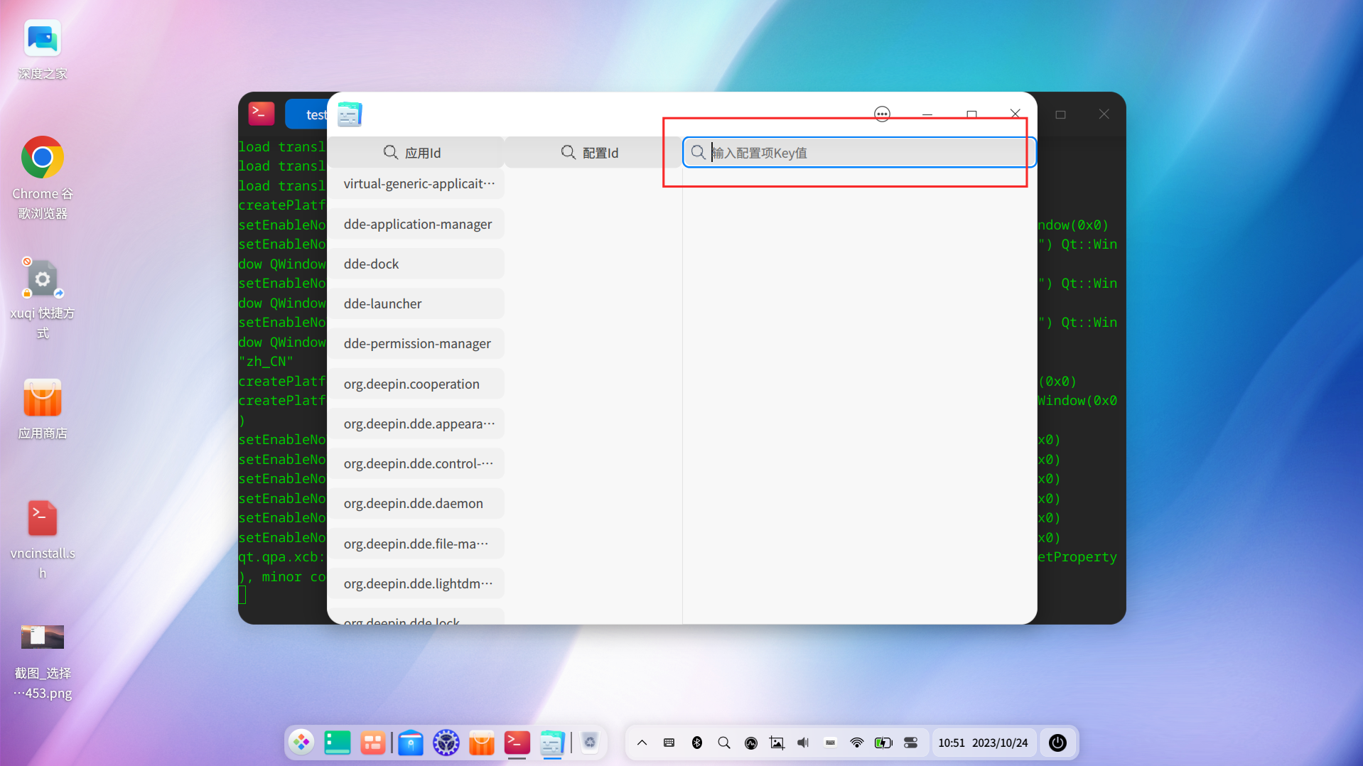1363x766 pixels.
Task: Open the App Store from the dock
Action: (x=482, y=743)
